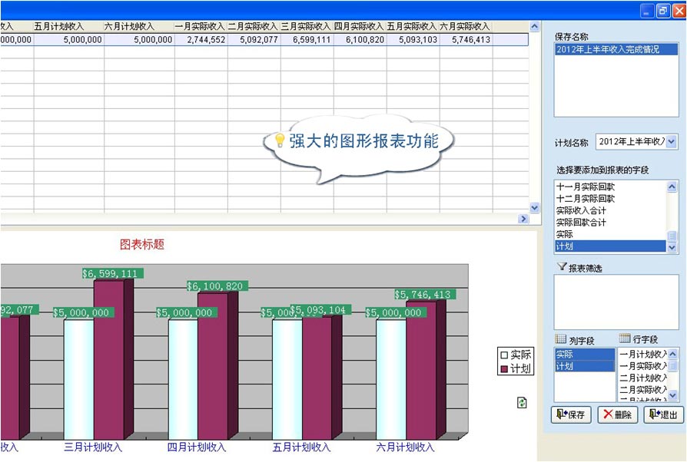Click the 四月计划收入 axis label
The height and width of the screenshot is (462, 687).
coord(196,447)
